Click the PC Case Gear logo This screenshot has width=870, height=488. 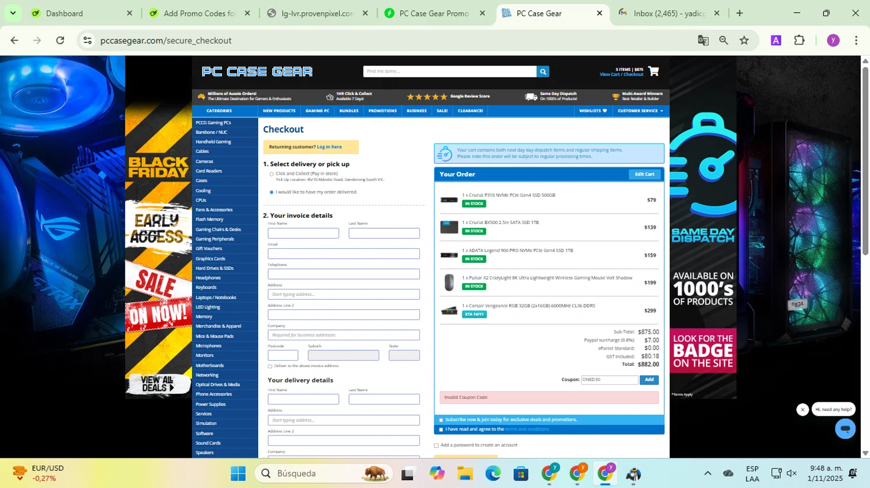(257, 71)
